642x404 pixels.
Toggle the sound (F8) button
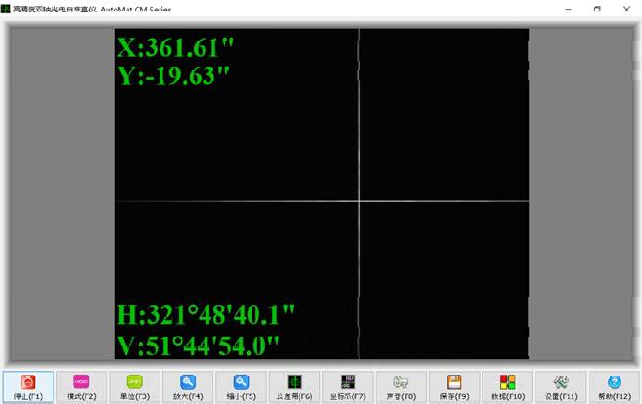400,386
